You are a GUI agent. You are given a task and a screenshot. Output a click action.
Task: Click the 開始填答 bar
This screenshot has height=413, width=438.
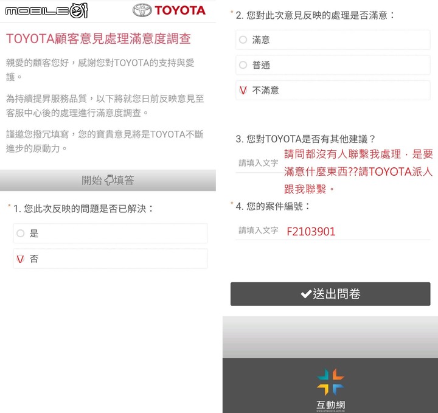tap(108, 180)
